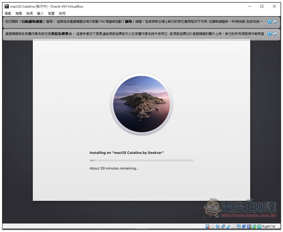Click the mouse integration status icon
This screenshot has width=283, height=232.
[x=254, y=227]
